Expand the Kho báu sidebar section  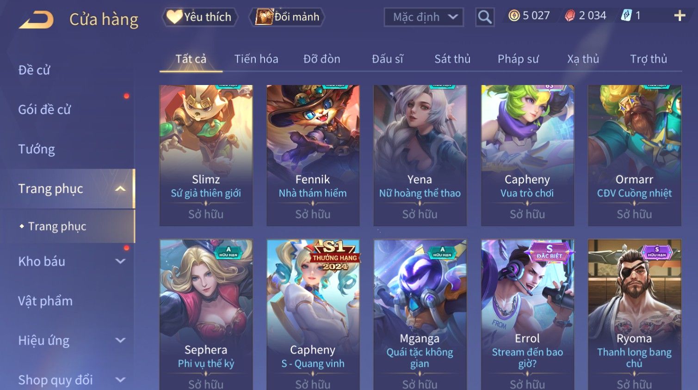(120, 261)
